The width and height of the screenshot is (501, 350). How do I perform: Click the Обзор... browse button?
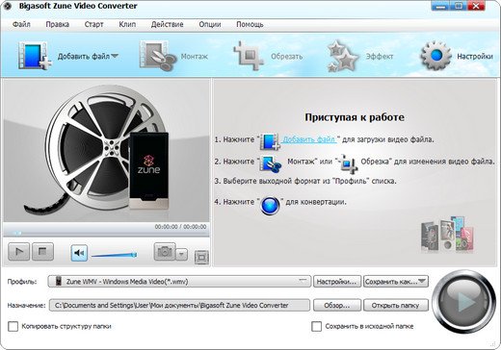pyautogui.click(x=337, y=305)
